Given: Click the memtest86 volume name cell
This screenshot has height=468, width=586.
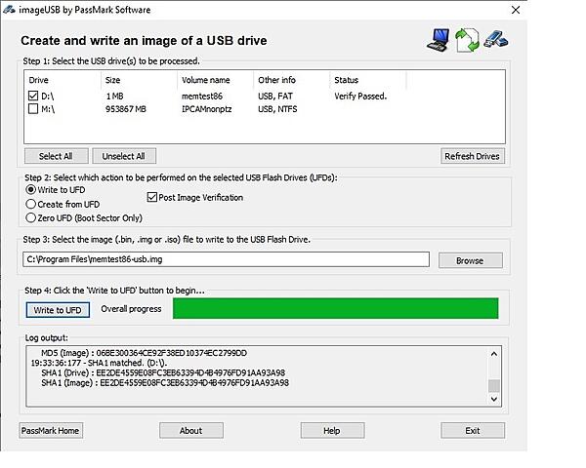Looking at the screenshot, I should pyautogui.click(x=202, y=97).
